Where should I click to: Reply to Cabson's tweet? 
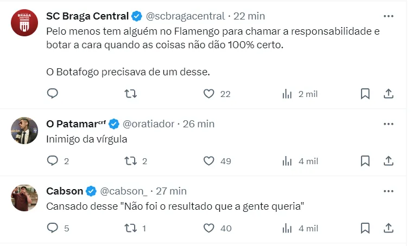tap(53, 228)
